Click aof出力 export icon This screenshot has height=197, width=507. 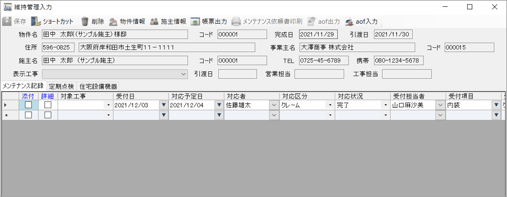coord(312,22)
